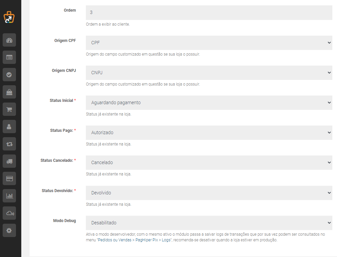Open the customer person icon in sidebar

click(x=9, y=127)
